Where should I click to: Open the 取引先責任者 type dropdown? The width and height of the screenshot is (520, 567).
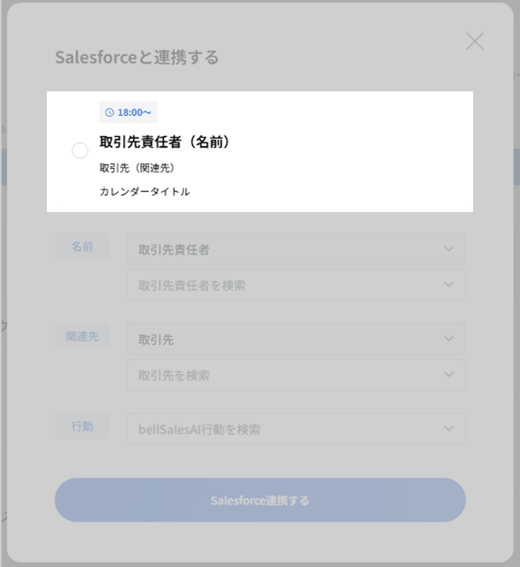point(284,250)
